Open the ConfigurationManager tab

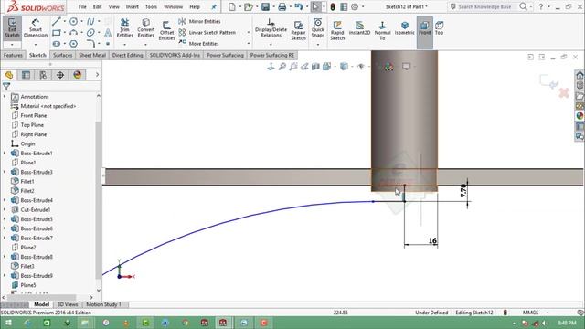click(43, 75)
